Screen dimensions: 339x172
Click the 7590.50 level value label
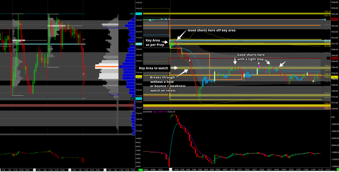click(x=327, y=74)
